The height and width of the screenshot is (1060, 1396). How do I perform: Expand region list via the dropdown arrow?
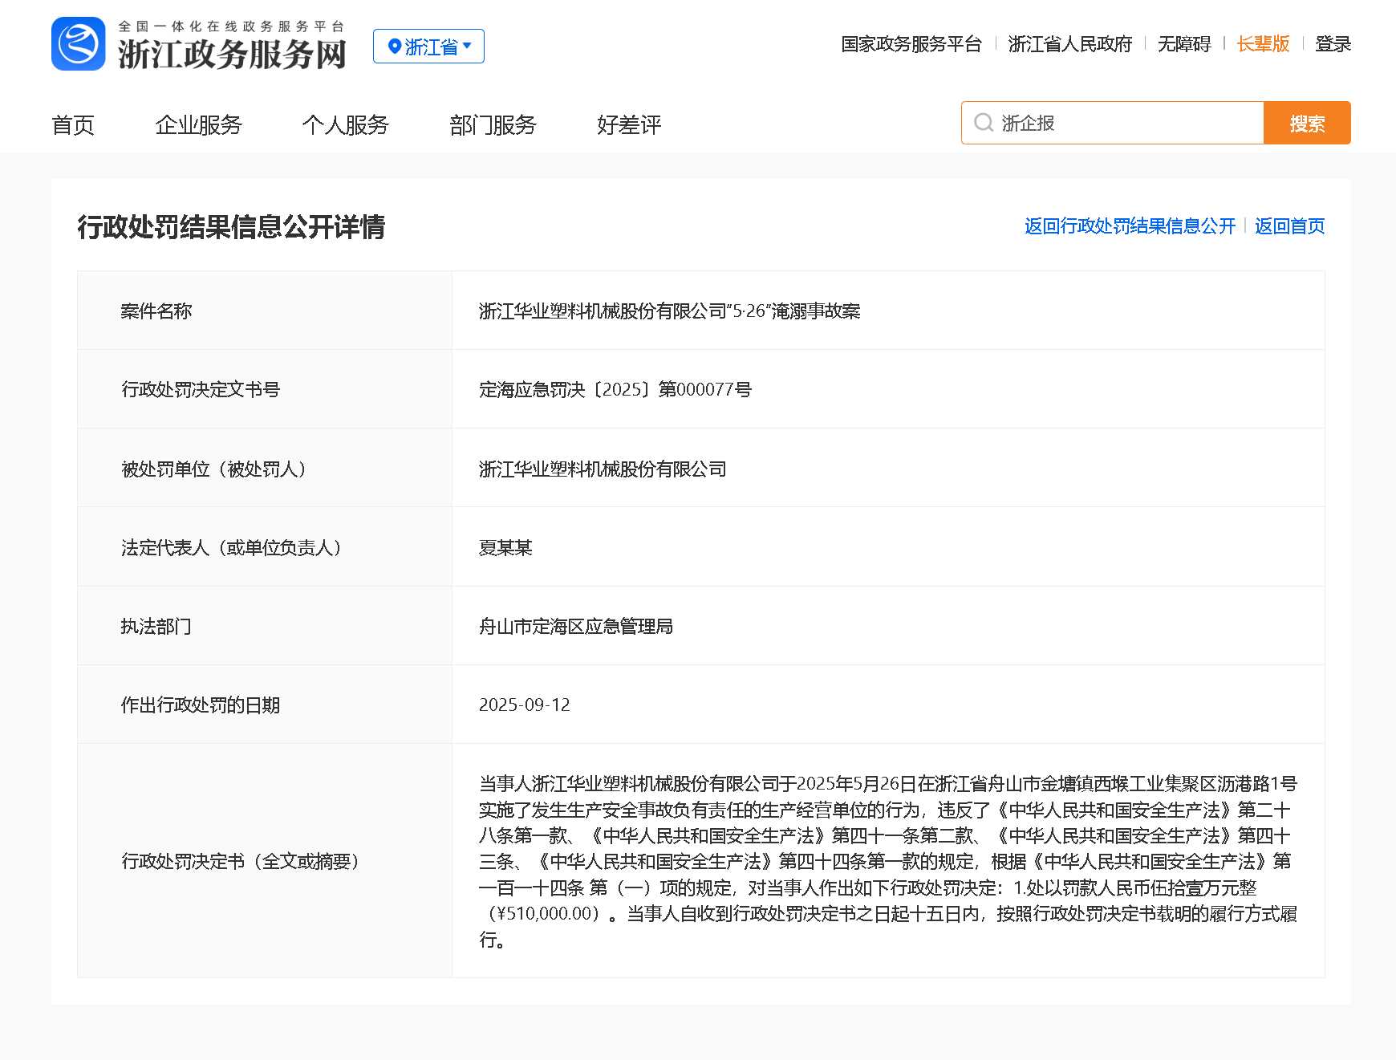point(467,46)
